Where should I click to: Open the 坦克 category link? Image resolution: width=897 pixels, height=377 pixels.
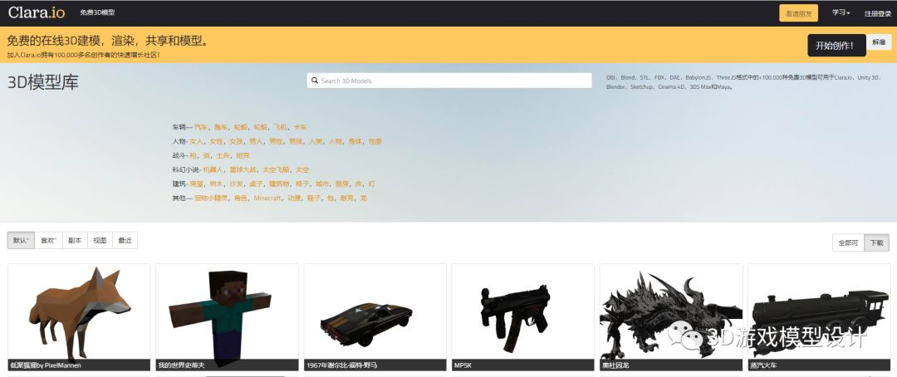click(243, 155)
